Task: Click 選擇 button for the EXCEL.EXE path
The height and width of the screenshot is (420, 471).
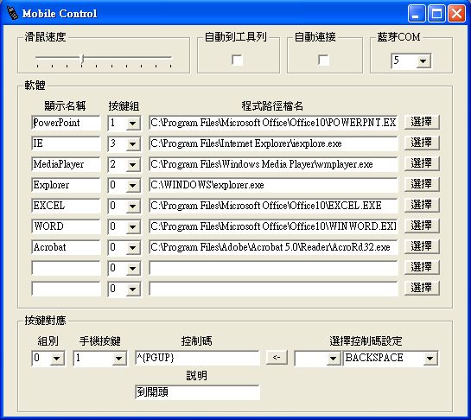Action: pyautogui.click(x=422, y=205)
